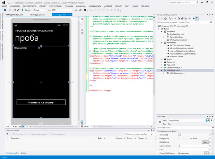This screenshot has width=215, height=159.
Task: Toggle the Предупреждений 0 filter button
Action: pos(37,134)
